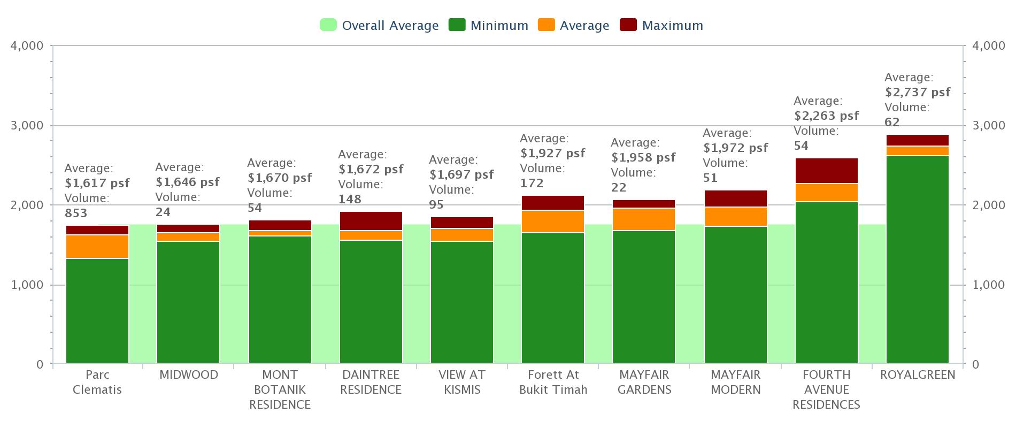This screenshot has height=428, width=1016.
Task: Click the orange Average legend swatch
Action: click(x=546, y=25)
